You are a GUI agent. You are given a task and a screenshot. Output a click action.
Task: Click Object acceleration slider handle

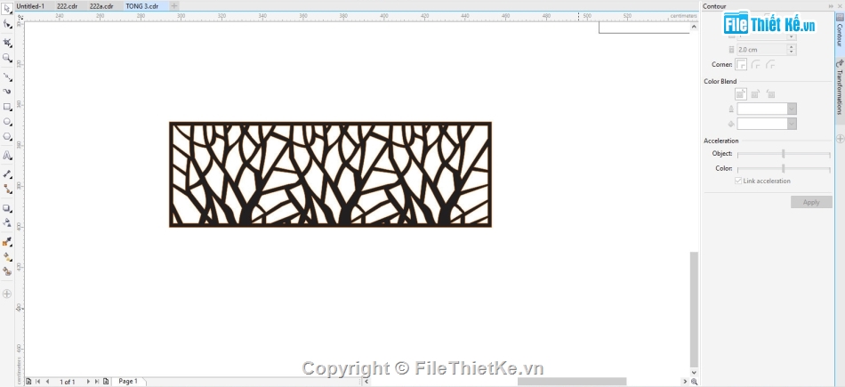783,154
